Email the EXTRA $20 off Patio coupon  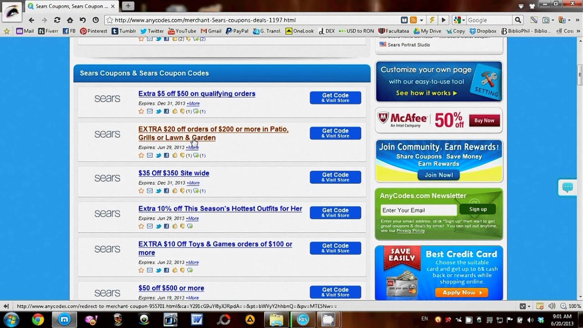click(150, 155)
